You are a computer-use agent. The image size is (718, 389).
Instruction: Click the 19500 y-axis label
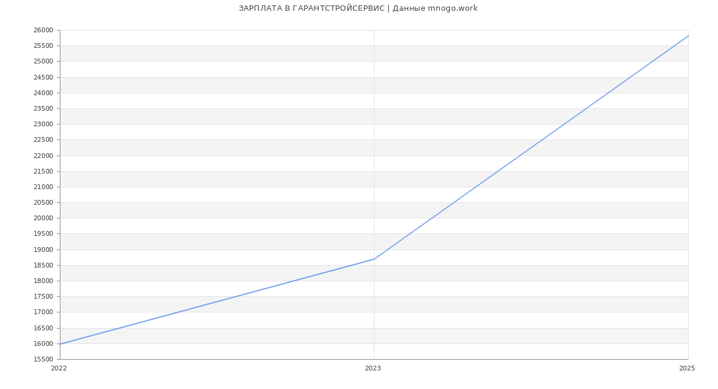tap(43, 234)
